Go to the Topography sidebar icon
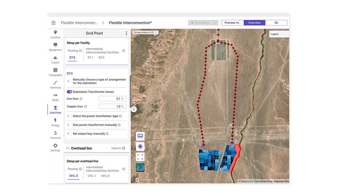 click(55, 72)
